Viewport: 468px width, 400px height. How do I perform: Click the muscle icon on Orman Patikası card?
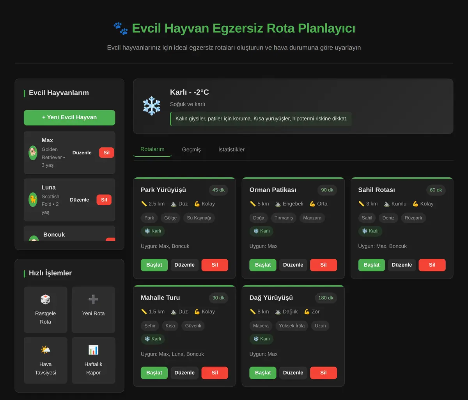(x=312, y=204)
